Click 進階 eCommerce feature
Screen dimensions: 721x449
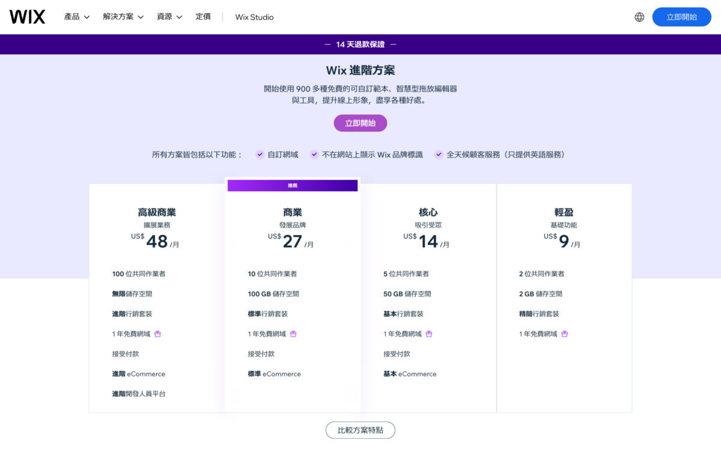click(x=139, y=374)
